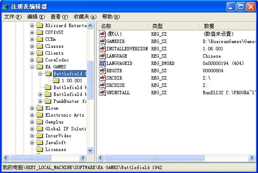Screen dimensions: 258x173
Task: Click the 1.00.001 folder icon
Action: pyautogui.click(x=56, y=80)
